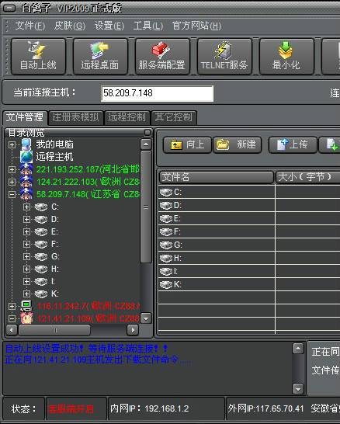Click the 上传 upload button
The width and height of the screenshot is (340, 424).
[x=293, y=145]
